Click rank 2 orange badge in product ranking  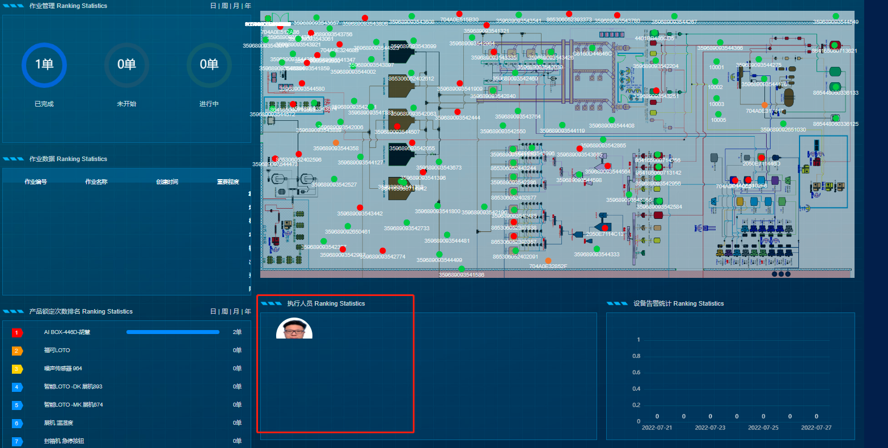tap(17, 351)
